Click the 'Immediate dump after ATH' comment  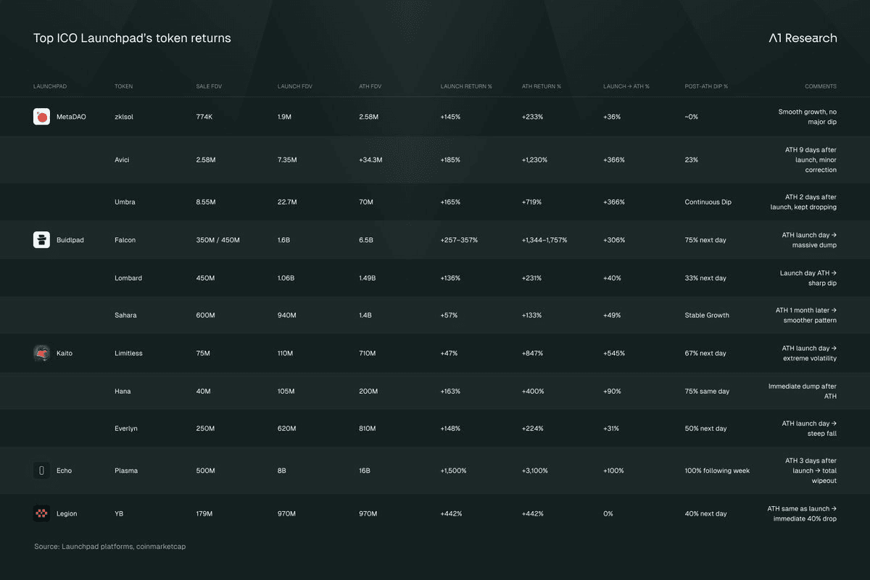point(803,391)
